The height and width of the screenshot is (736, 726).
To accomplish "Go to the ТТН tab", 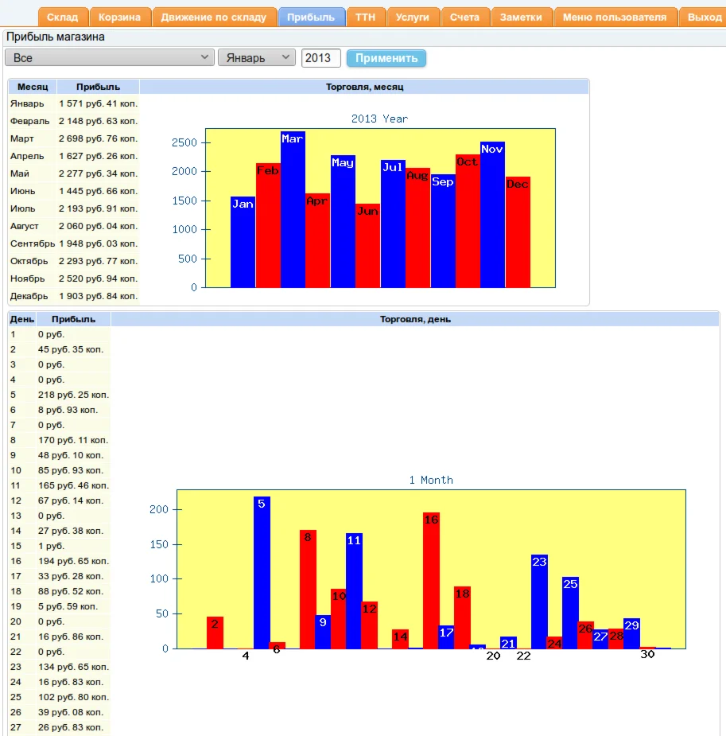I will 366,18.
